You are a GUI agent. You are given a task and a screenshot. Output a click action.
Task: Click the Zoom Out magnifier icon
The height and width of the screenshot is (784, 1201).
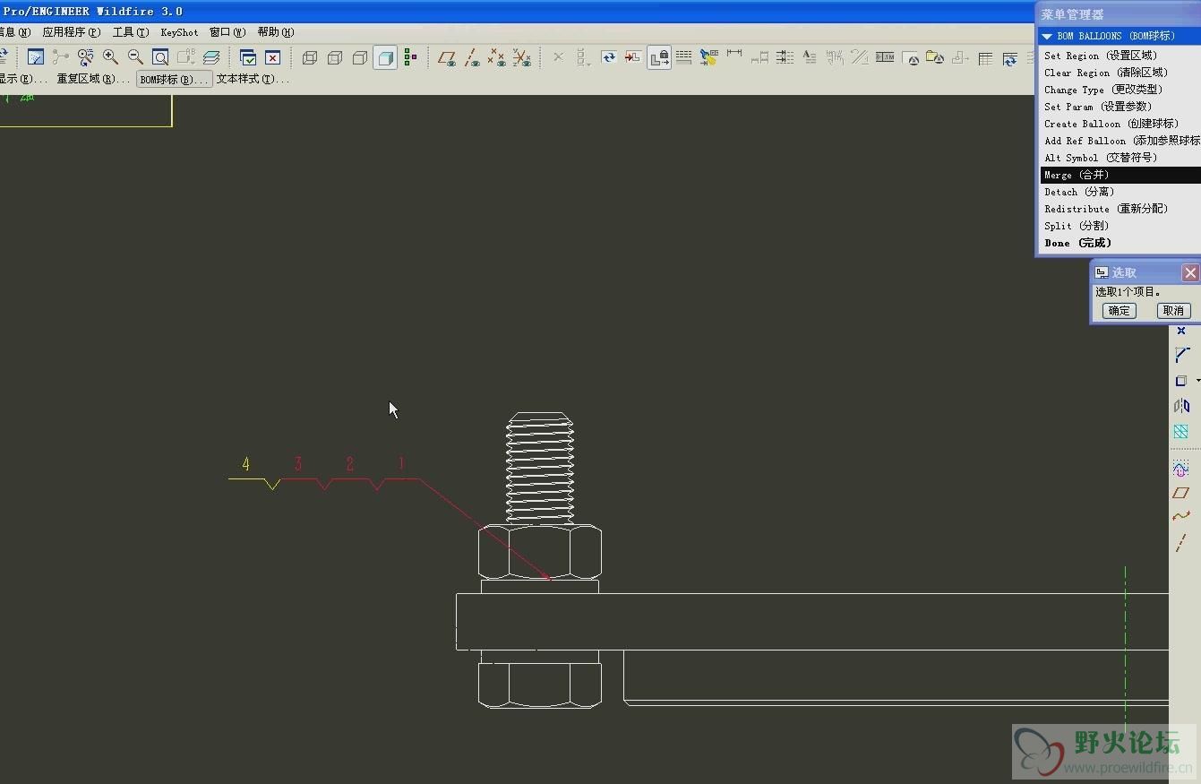click(x=135, y=57)
